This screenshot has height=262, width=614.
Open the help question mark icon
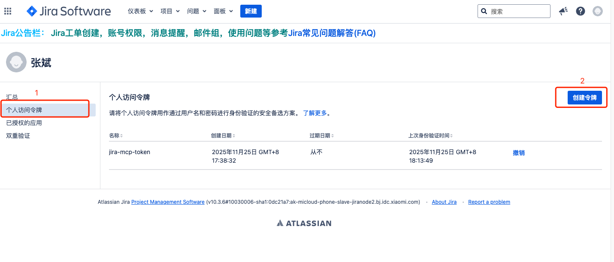581,11
